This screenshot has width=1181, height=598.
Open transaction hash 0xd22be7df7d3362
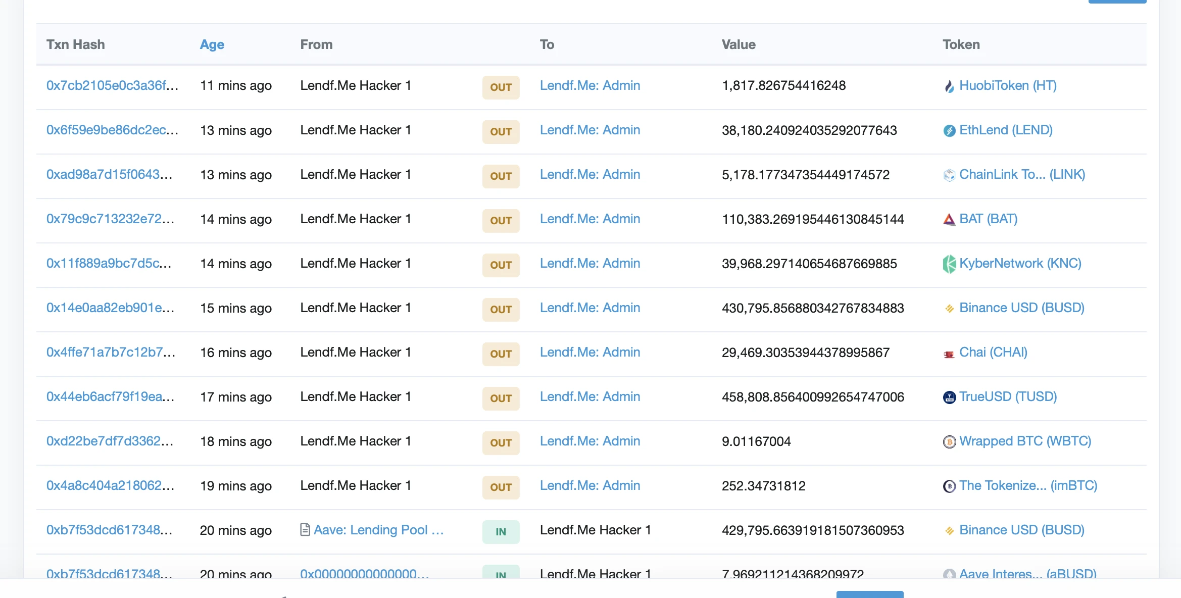click(x=110, y=441)
